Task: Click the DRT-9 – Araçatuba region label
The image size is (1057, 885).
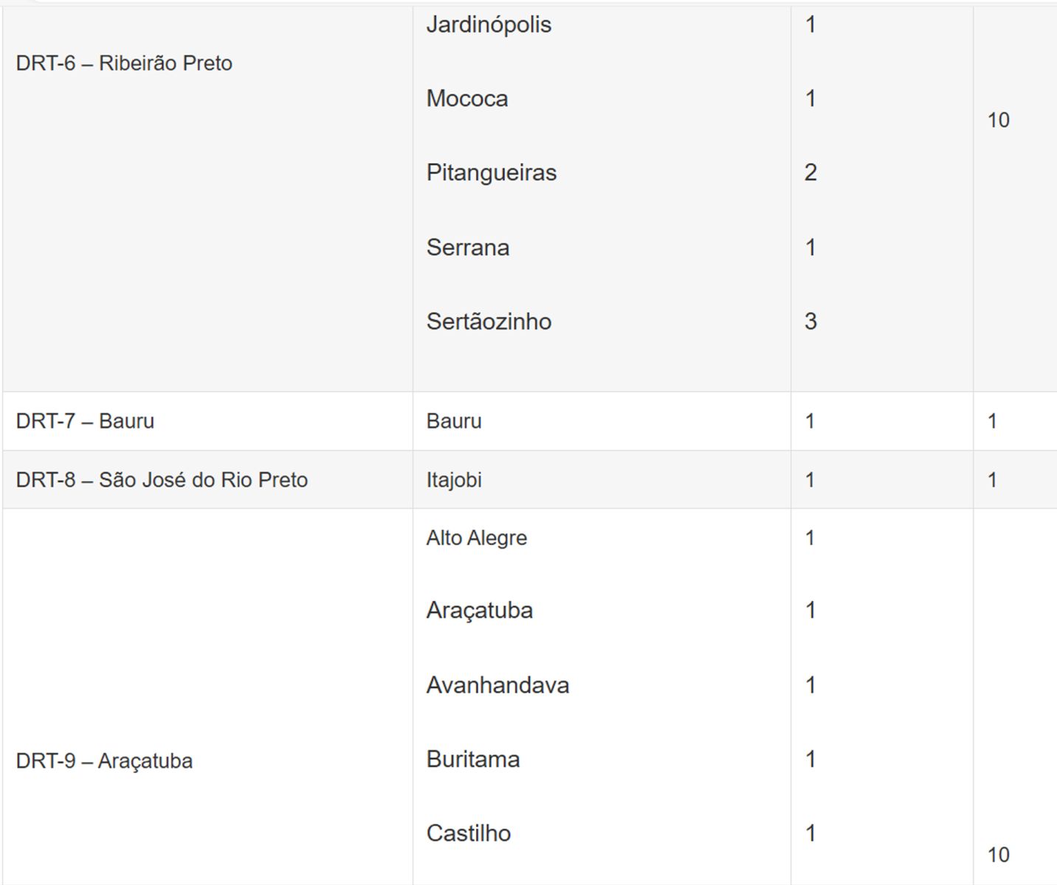Action: [x=104, y=761]
